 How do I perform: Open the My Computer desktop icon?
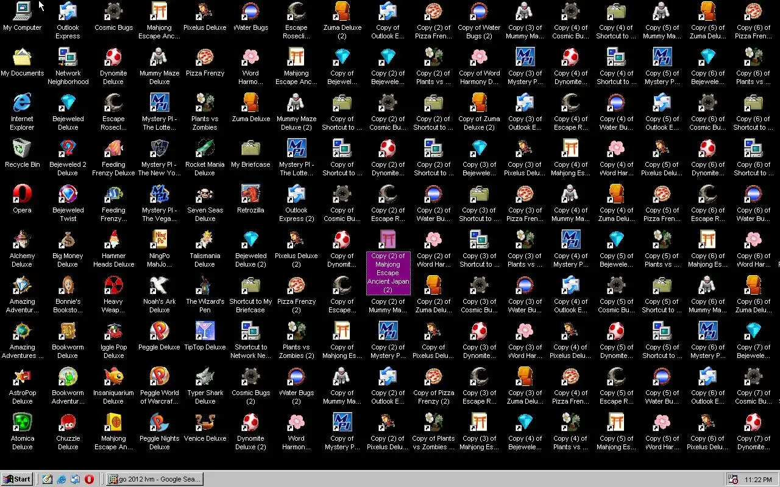tap(23, 17)
